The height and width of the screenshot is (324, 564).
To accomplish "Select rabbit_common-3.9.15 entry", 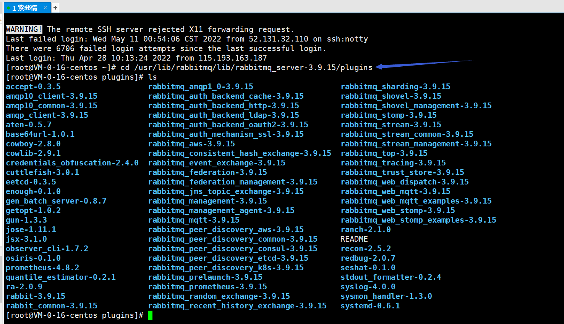I will click(52, 306).
